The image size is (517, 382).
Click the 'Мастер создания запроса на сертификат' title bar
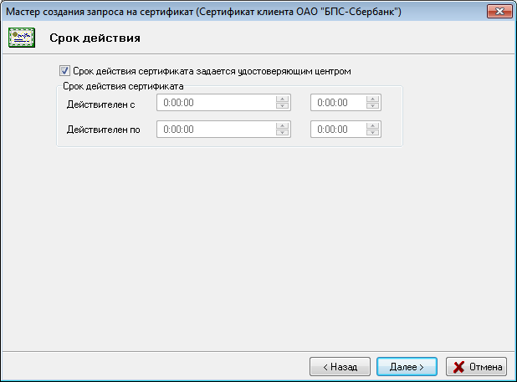[209, 11]
